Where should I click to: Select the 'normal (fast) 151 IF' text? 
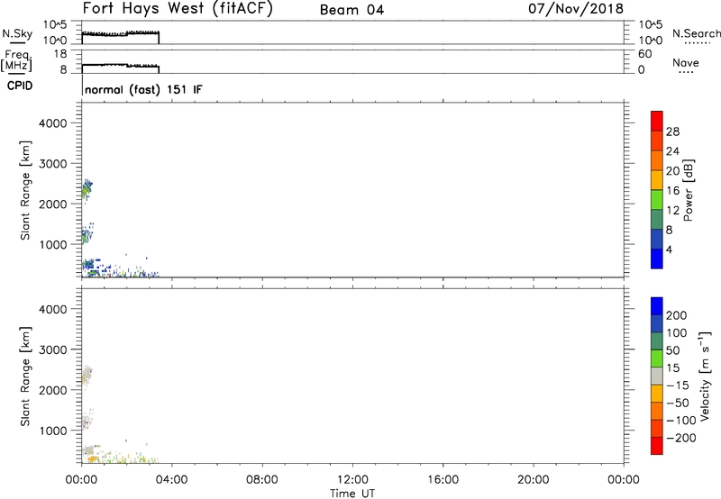pyautogui.click(x=141, y=90)
